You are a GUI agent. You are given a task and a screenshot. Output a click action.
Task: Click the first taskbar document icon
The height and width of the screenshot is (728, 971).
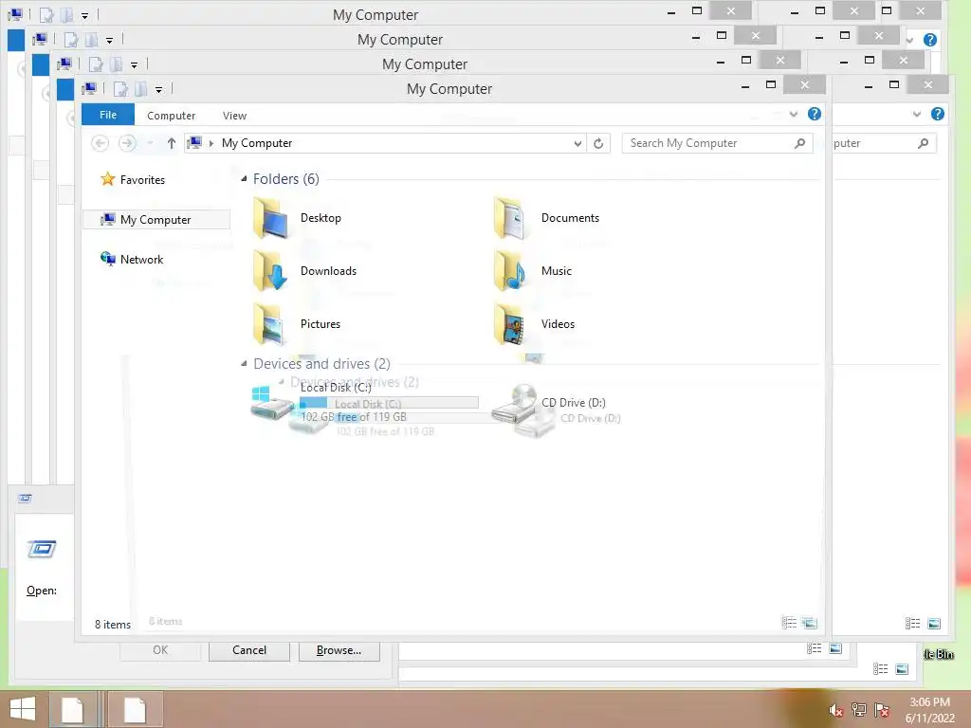[72, 709]
